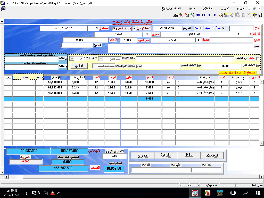Open the كامل المبلغ dropdown
264x198 pixels.
click(x=101, y=59)
